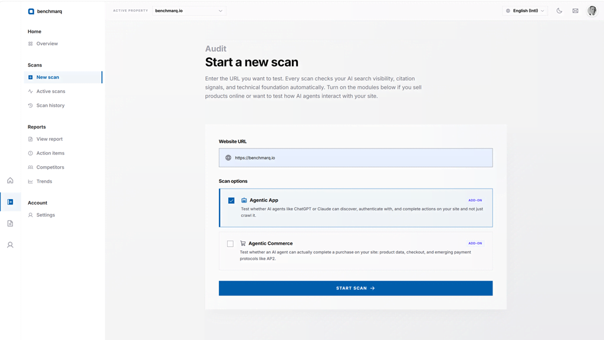The height and width of the screenshot is (340, 604).
Task: Click the New scan plus icon
Action: (31, 77)
